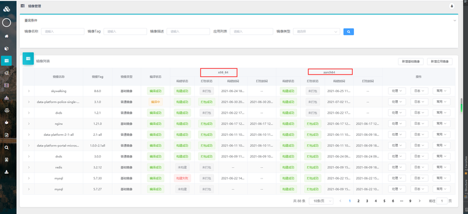Open the sitemap hierarchy sidebar icon

pos(6,97)
